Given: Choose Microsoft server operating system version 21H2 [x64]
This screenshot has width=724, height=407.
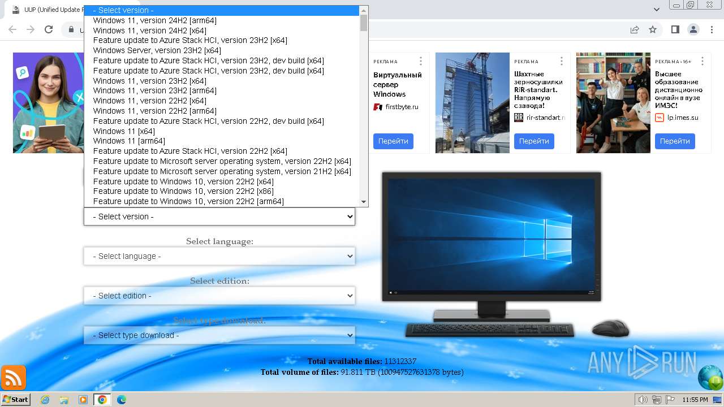Looking at the screenshot, I should pos(222,171).
